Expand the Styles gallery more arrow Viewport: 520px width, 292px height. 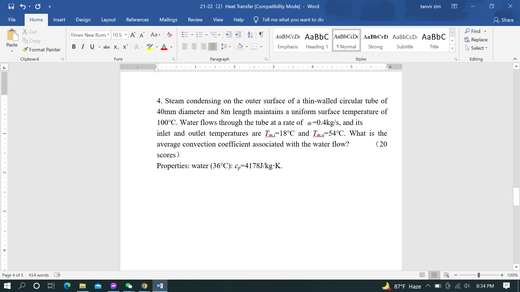click(452, 49)
